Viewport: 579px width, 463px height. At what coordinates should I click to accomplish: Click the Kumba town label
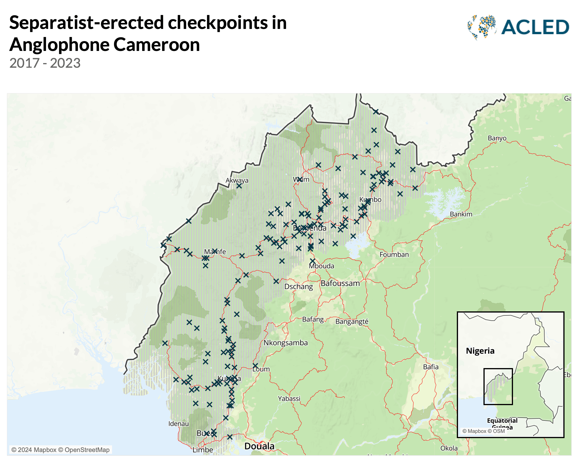pyautogui.click(x=229, y=378)
